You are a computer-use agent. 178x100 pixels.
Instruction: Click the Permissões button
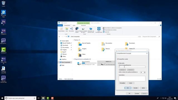coord(122,83)
